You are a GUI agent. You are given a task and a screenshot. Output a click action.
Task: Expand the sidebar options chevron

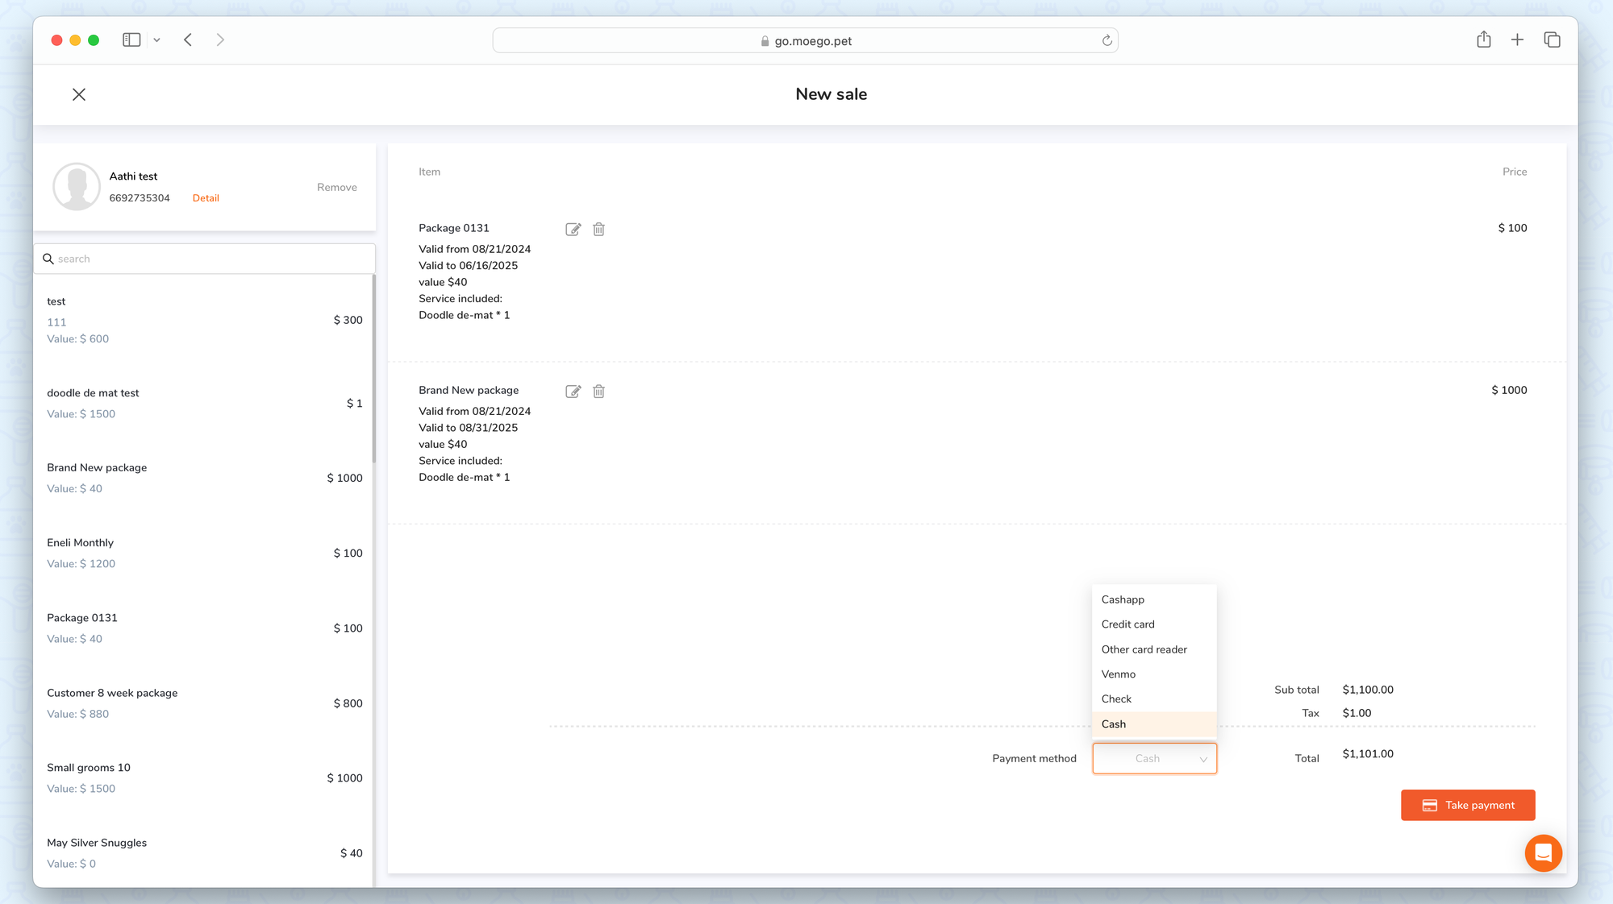coord(156,40)
